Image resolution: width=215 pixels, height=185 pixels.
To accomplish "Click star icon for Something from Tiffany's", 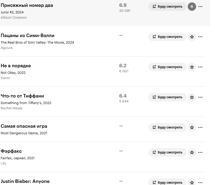I will tap(192, 97).
